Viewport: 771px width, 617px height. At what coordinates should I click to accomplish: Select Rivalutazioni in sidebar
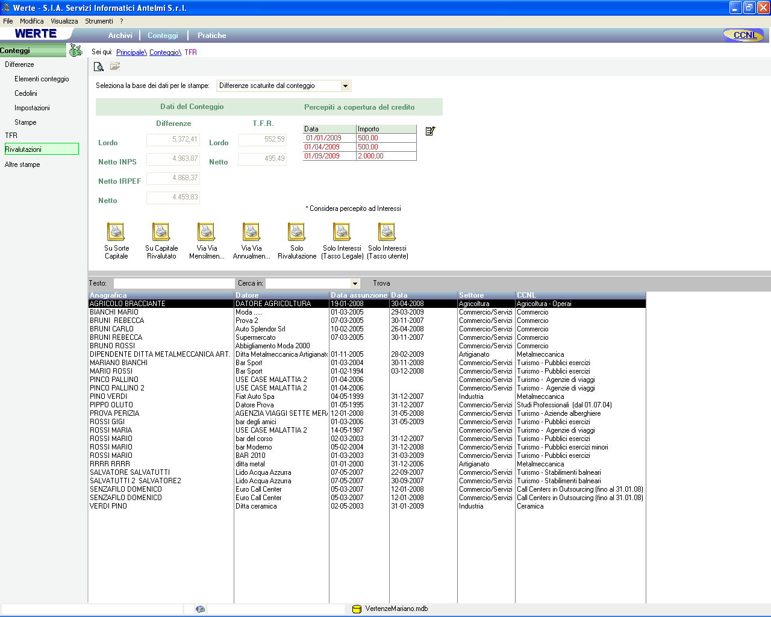(x=42, y=149)
